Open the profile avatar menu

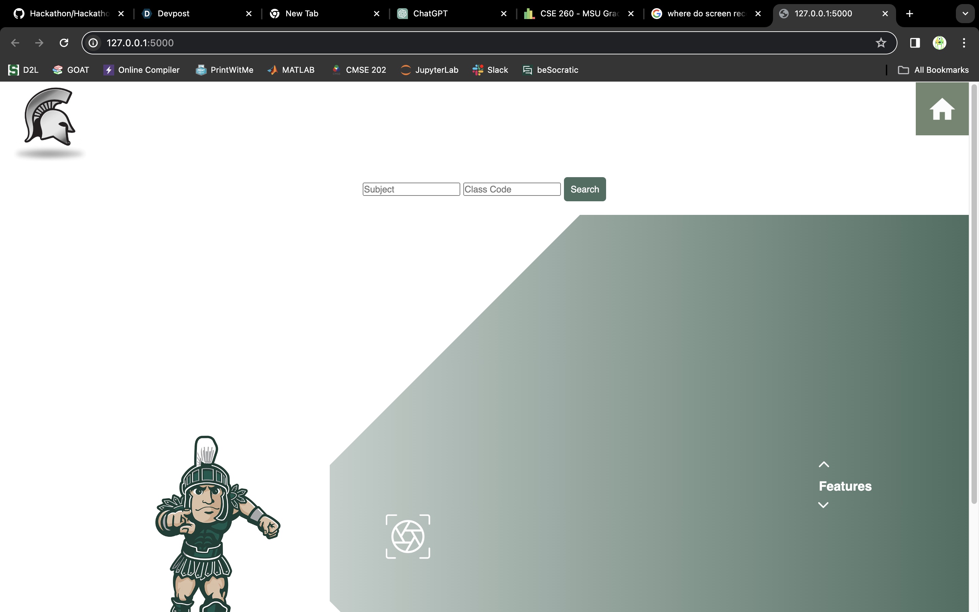point(939,43)
